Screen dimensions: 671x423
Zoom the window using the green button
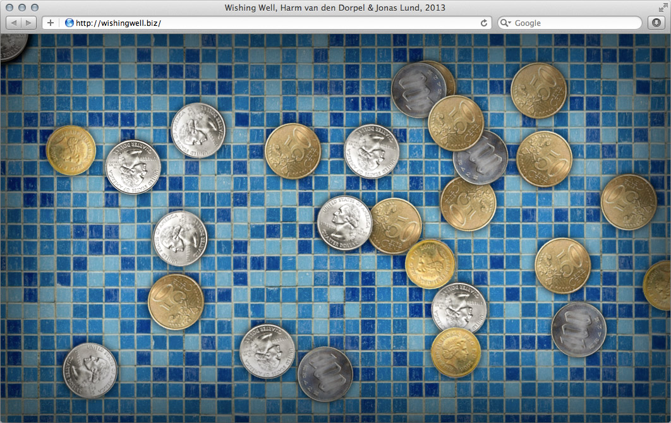point(35,8)
